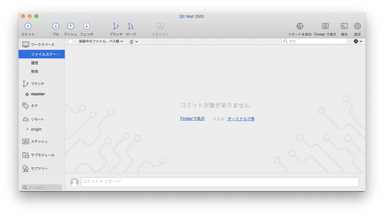Viewport: 384px width, 216px height.
Task: Select the プル (Pull) toolbar icon
Action: 56,26
